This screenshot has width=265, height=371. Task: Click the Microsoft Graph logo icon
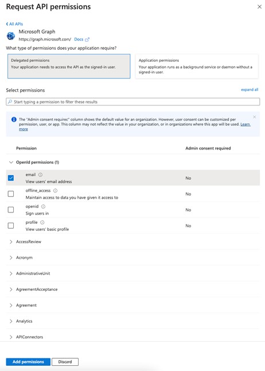11,36
